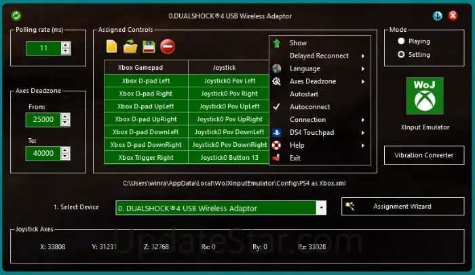Close the window with red X

[x=453, y=16]
